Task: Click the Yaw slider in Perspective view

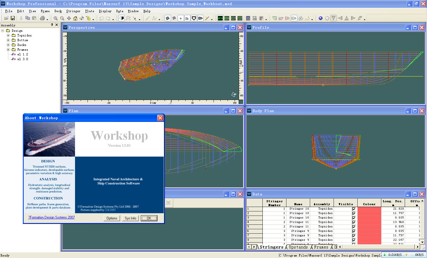Action: (x=169, y=102)
